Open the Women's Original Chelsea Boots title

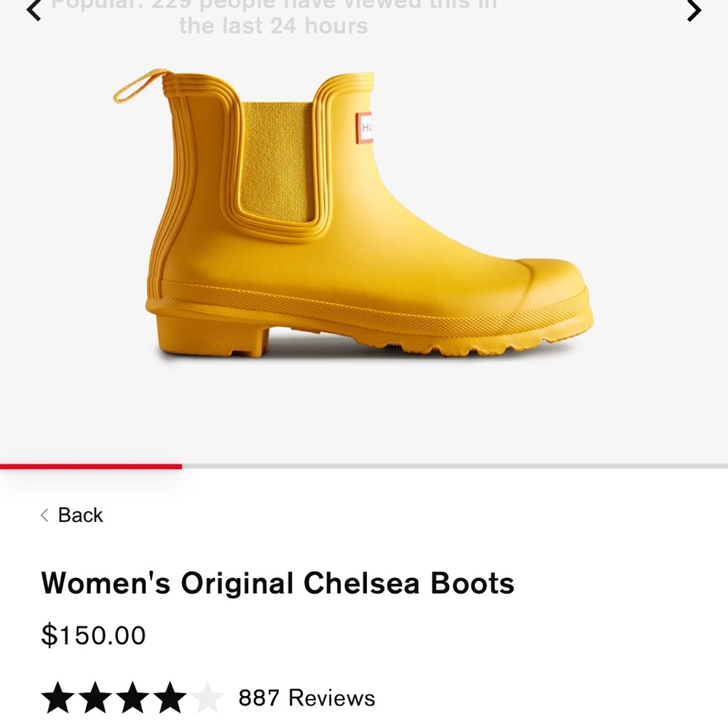coord(278,582)
